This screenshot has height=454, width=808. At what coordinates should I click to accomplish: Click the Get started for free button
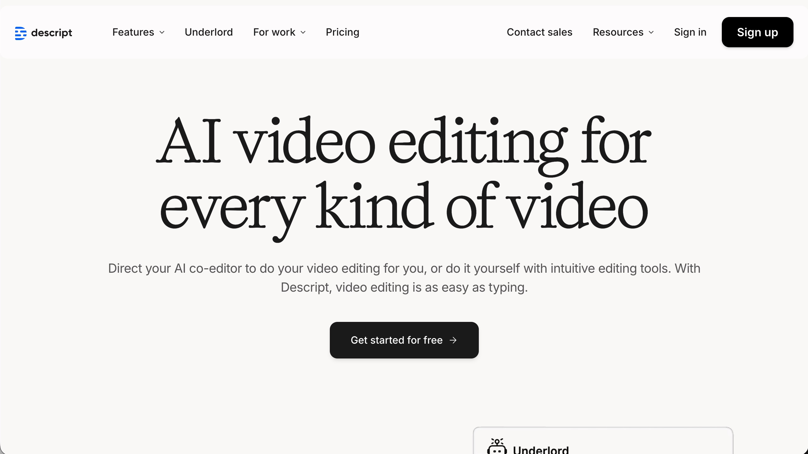[396, 340]
